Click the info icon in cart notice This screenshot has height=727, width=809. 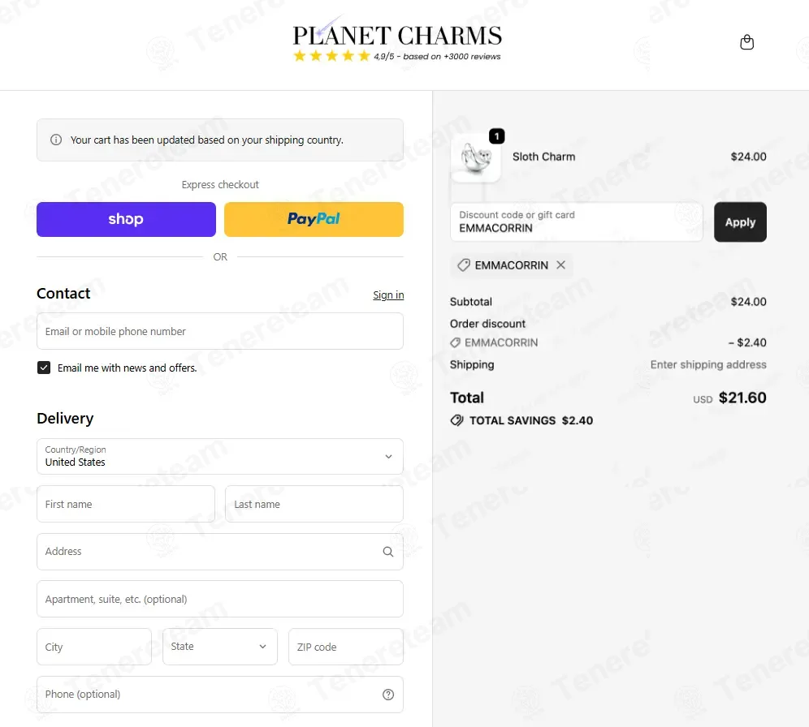point(56,140)
